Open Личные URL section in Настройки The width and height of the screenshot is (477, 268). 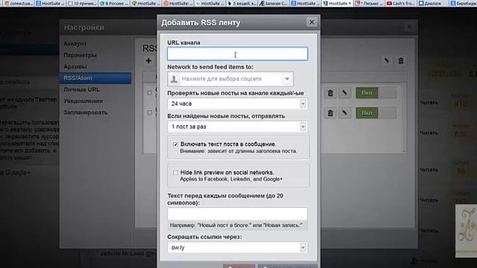(x=81, y=89)
